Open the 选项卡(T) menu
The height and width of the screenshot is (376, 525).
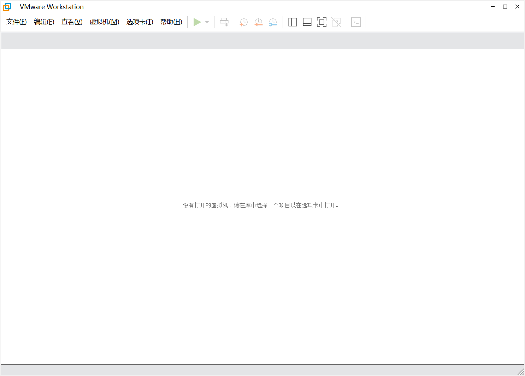140,22
